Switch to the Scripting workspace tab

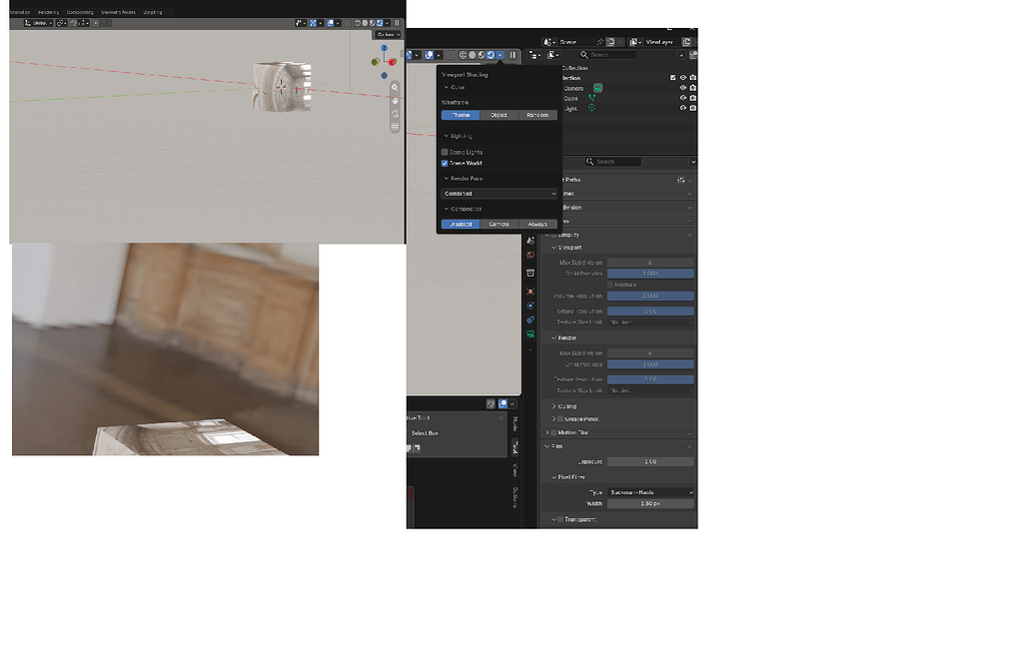coord(153,12)
